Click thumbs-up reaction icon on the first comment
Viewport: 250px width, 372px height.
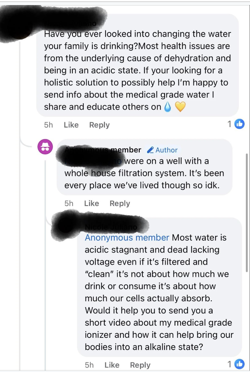pos(239,124)
